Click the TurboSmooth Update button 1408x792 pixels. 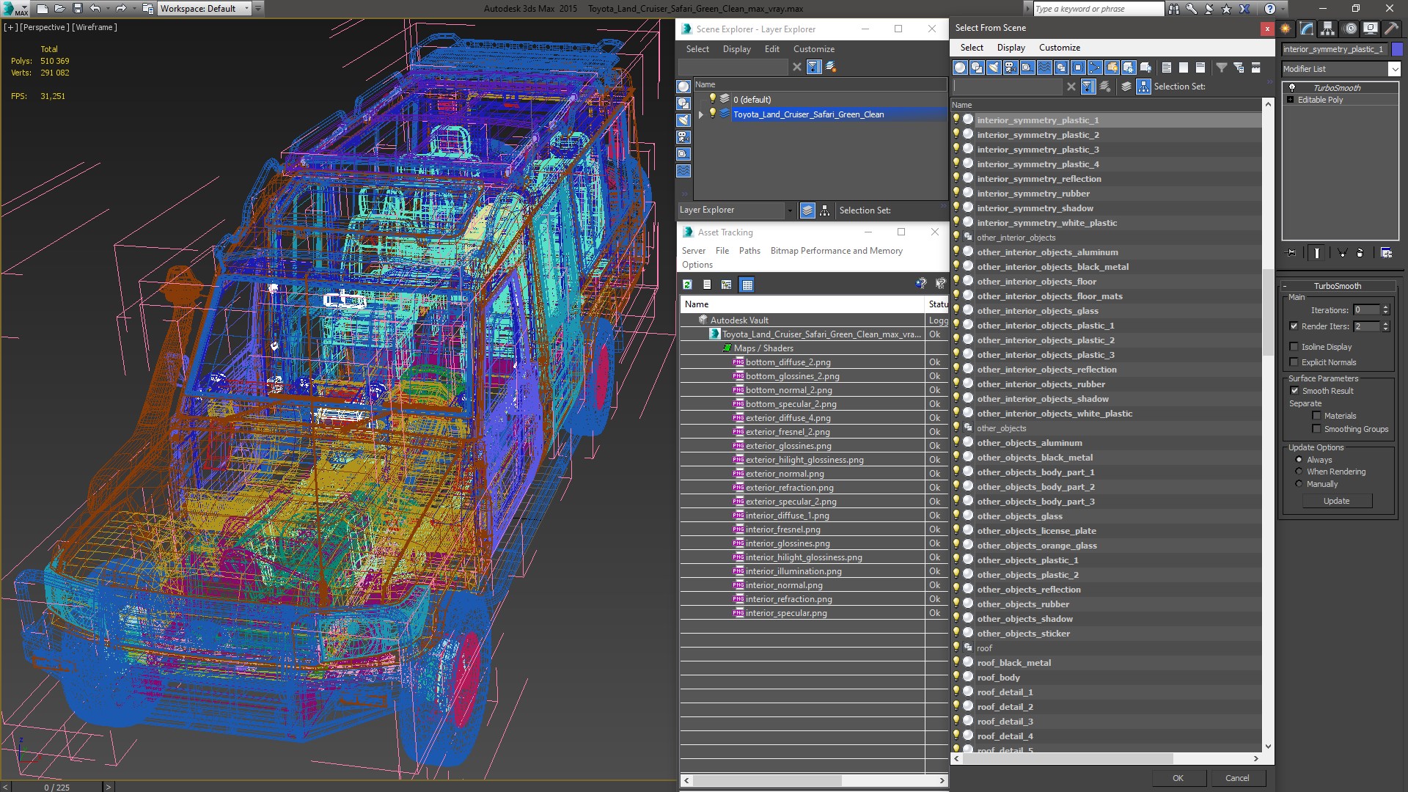pyautogui.click(x=1336, y=501)
